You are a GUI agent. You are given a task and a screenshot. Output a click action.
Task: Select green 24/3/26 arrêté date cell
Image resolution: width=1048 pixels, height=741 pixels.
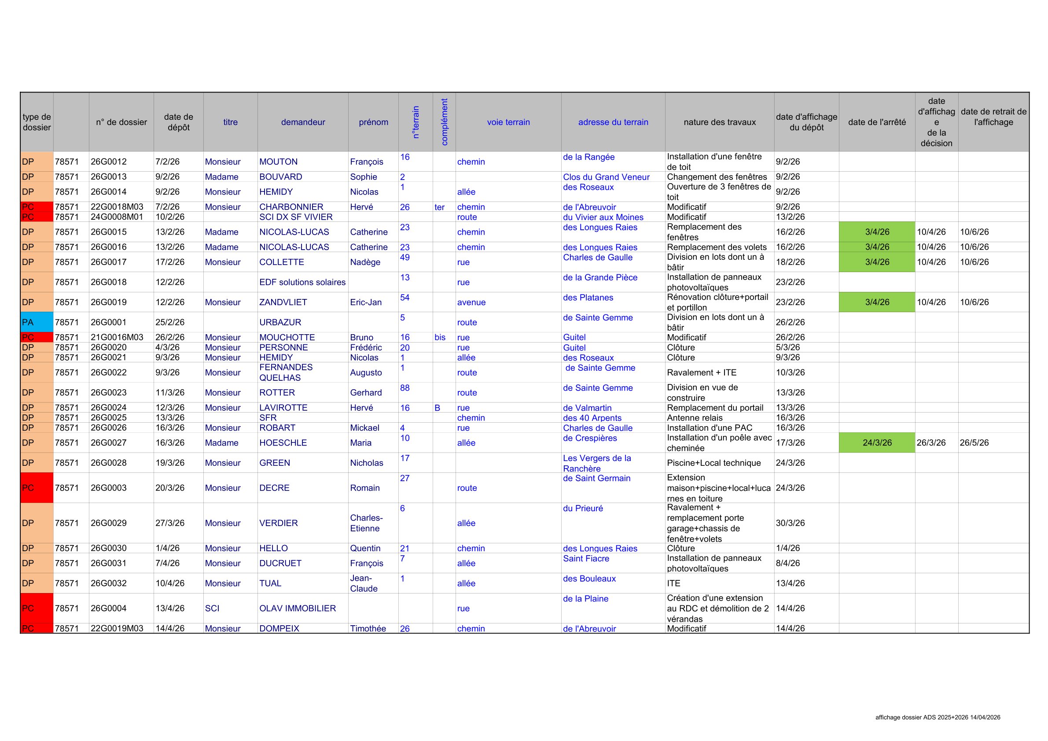(x=876, y=442)
